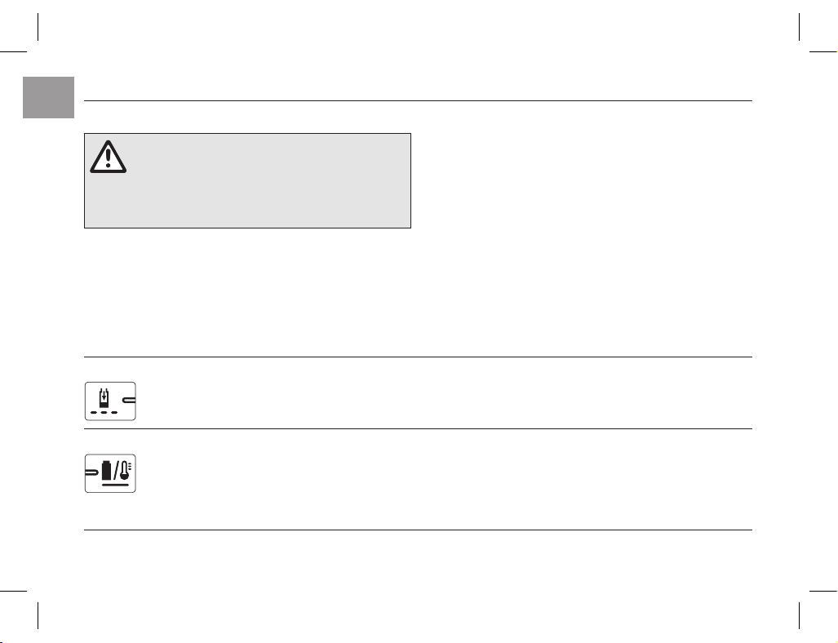The height and width of the screenshot is (643, 838).
Task: Select the solid black bottle symbol
Action: click(x=107, y=470)
